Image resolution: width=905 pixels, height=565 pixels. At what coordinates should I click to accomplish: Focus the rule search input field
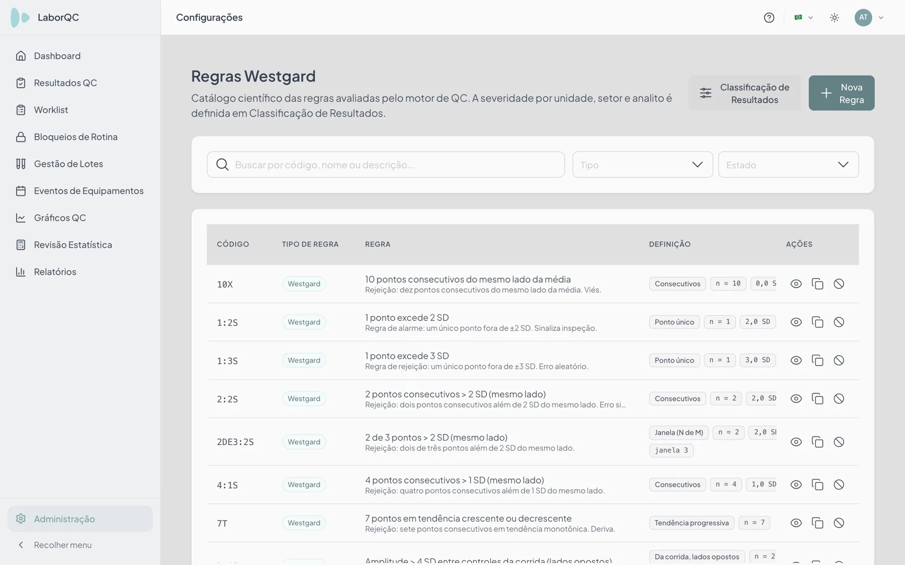386,165
